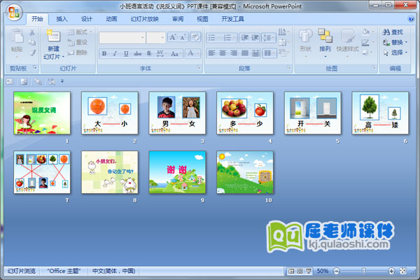Click the 查找 find button
The image size is (420, 280).
pos(393,32)
